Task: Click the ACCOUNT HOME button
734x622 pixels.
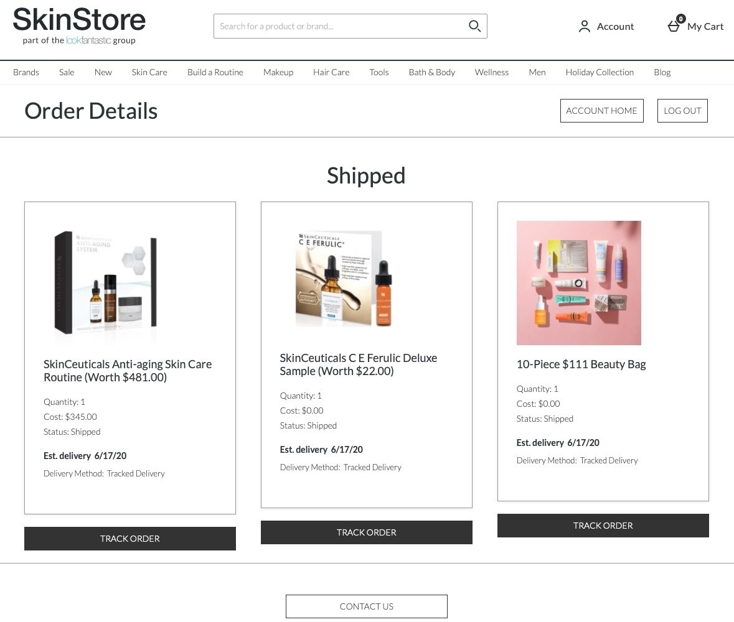Action: pos(601,111)
